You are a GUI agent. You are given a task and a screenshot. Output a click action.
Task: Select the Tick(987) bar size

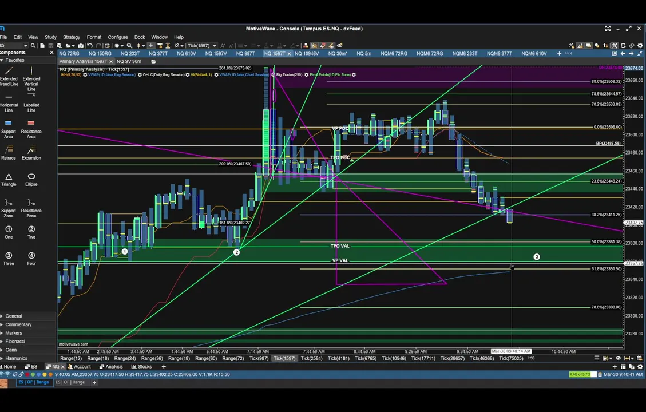(x=259, y=358)
